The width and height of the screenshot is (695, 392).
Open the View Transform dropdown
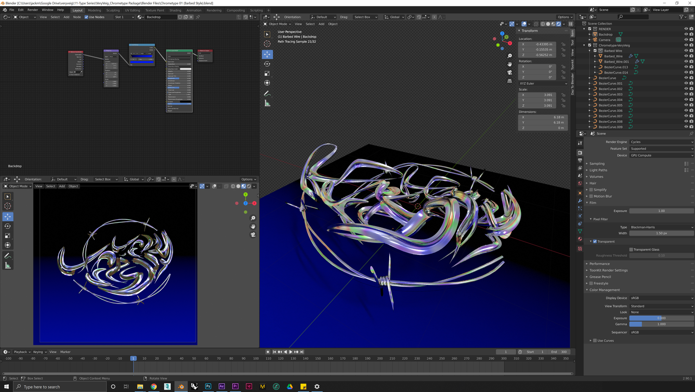pyautogui.click(x=661, y=306)
